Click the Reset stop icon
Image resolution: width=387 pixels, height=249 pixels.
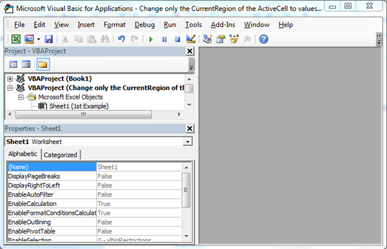177,39
